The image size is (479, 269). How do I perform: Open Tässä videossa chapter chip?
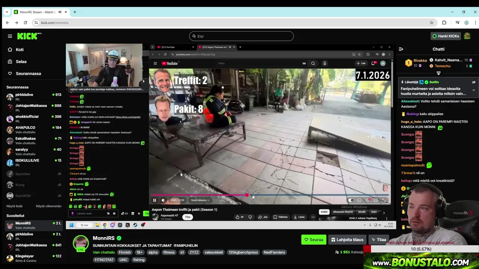point(199,200)
